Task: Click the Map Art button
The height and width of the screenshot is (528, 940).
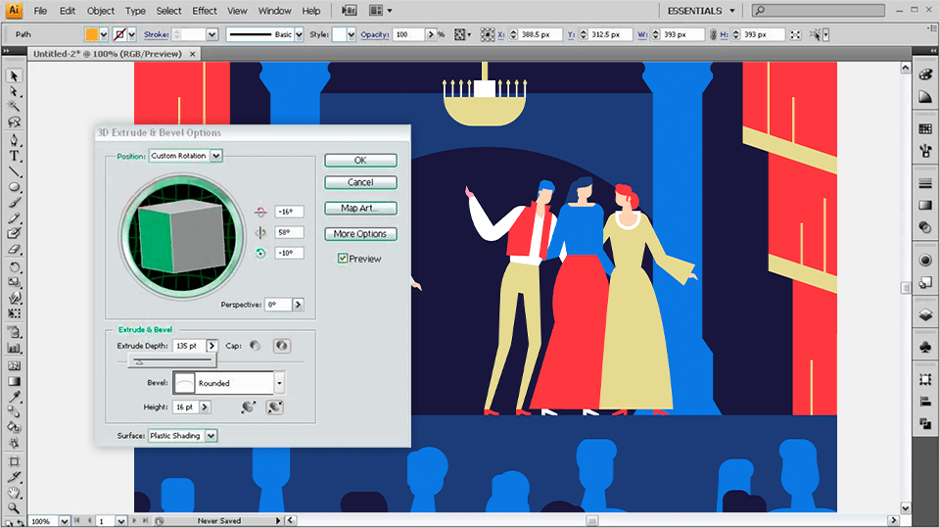Action: click(x=360, y=208)
